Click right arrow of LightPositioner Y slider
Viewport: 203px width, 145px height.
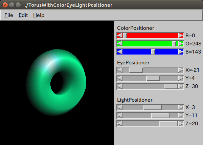pyautogui.click(x=181, y=116)
